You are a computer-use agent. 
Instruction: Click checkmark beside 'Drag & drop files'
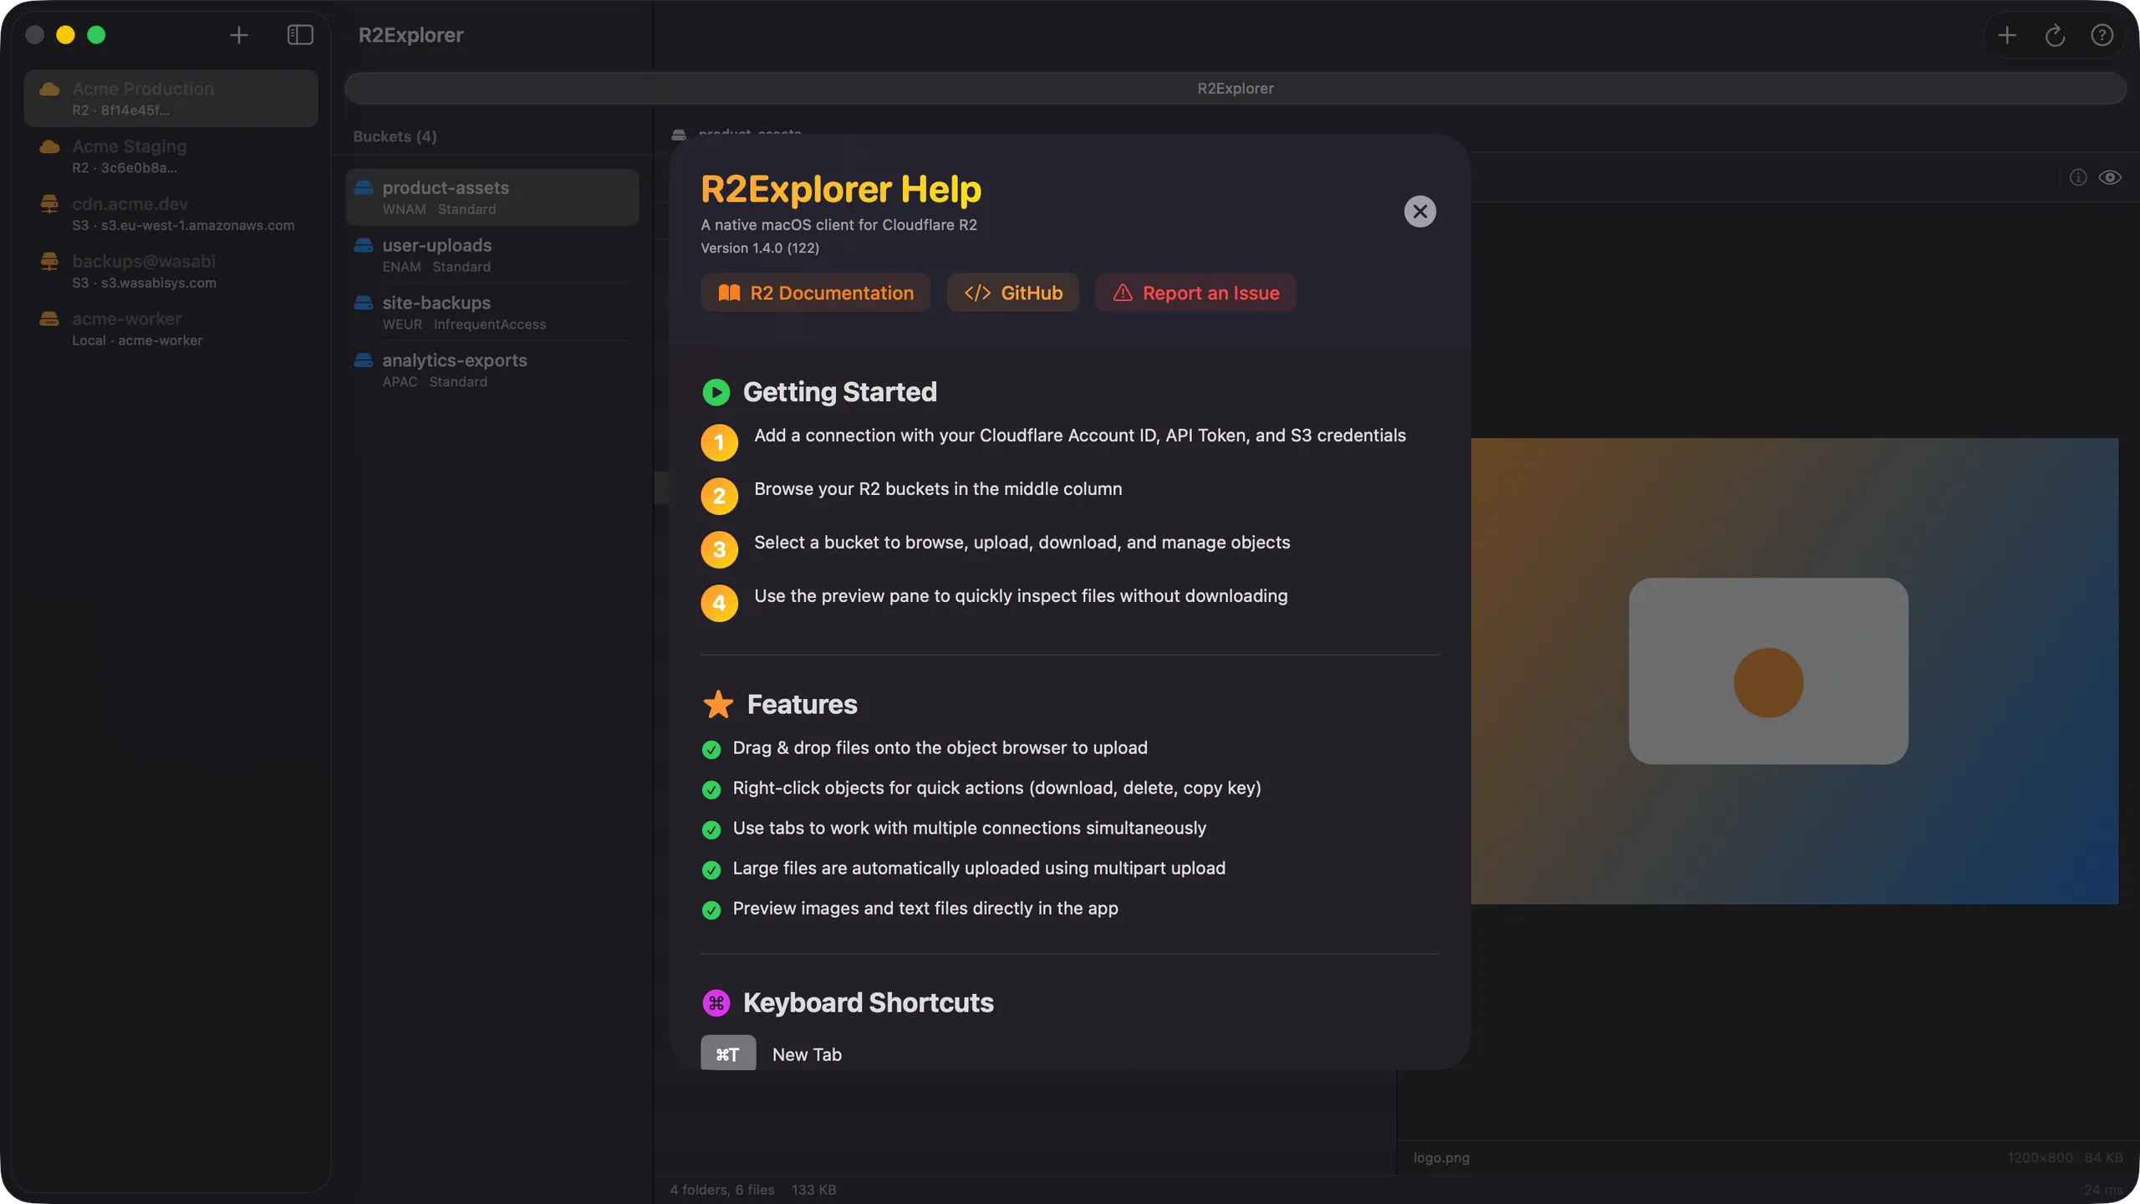pyautogui.click(x=711, y=749)
